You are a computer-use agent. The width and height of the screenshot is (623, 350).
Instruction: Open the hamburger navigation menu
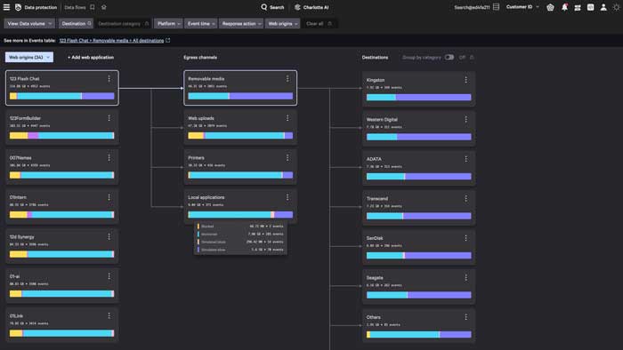6,7
